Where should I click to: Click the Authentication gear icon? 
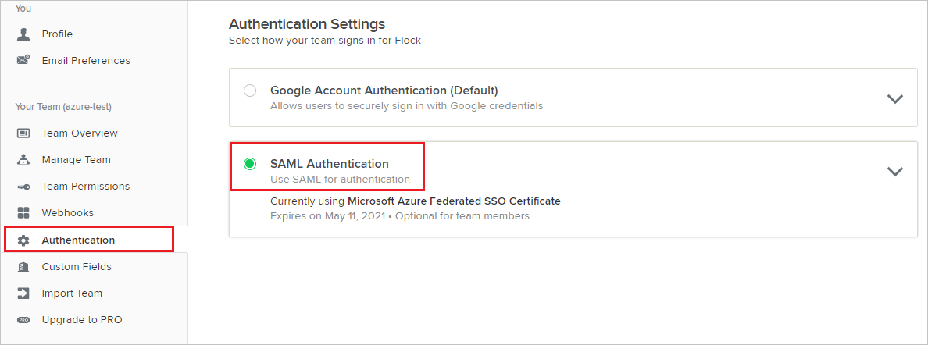pyautogui.click(x=23, y=240)
